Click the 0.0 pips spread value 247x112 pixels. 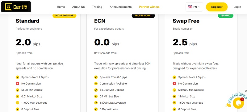107,43
